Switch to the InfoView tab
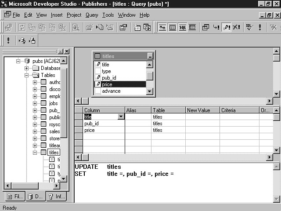 click(x=56, y=196)
